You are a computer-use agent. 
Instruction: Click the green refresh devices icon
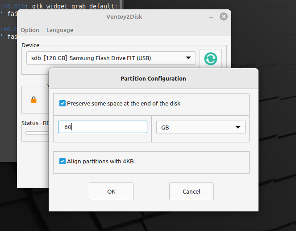pyautogui.click(x=210, y=59)
